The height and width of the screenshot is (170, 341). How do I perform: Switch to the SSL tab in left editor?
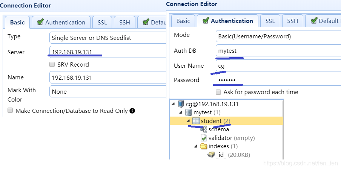(102, 23)
